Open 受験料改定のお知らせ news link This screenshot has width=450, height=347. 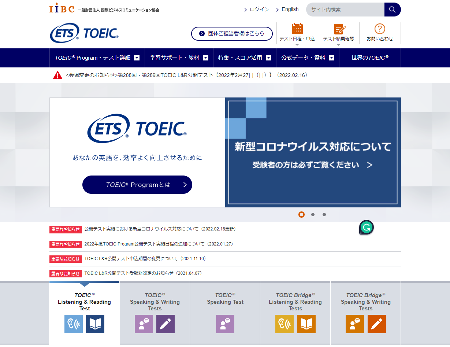(143, 273)
